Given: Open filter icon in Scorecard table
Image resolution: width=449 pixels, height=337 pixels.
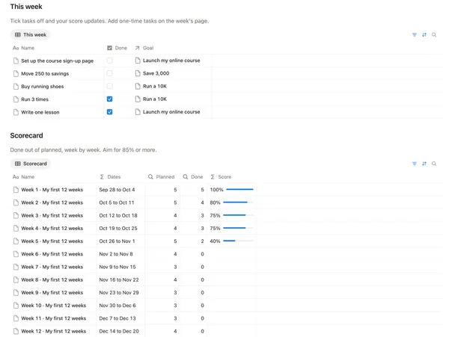Looking at the screenshot, I should (x=415, y=164).
